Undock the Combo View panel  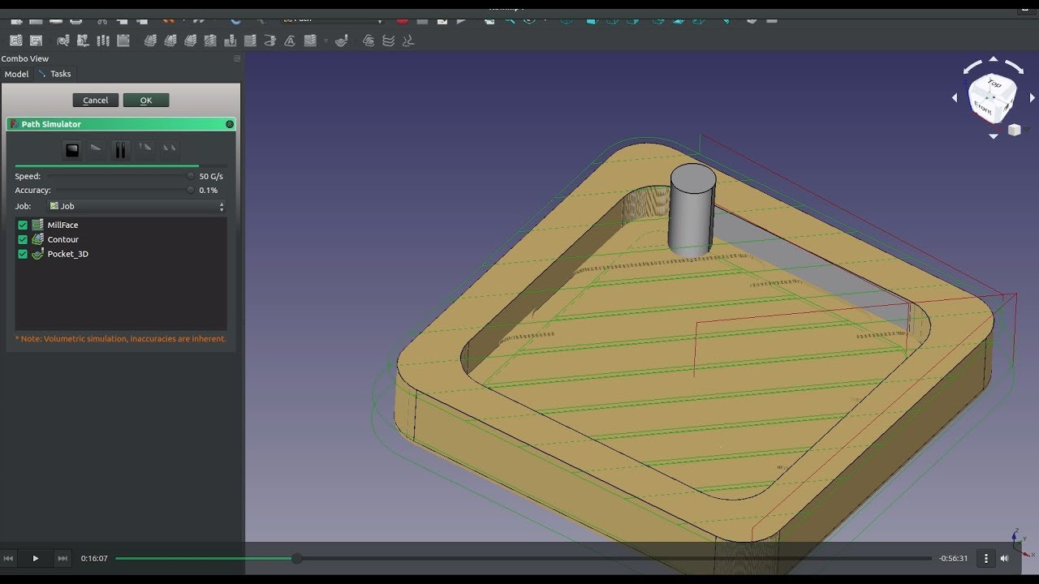[x=237, y=58]
